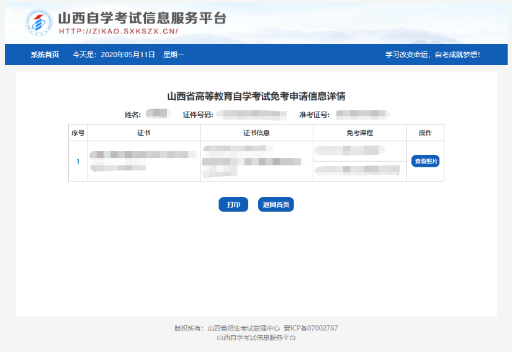Click the row number 1 cell
Viewport: 512px width, 352px height.
click(x=78, y=161)
